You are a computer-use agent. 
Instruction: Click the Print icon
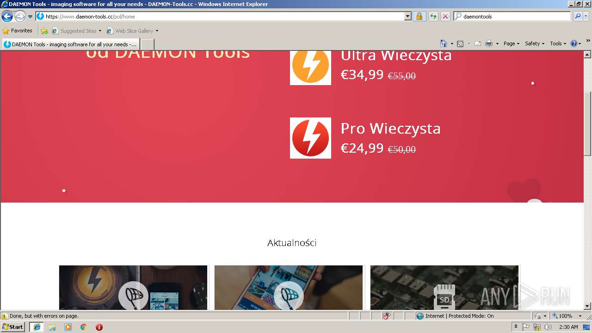(x=488, y=43)
